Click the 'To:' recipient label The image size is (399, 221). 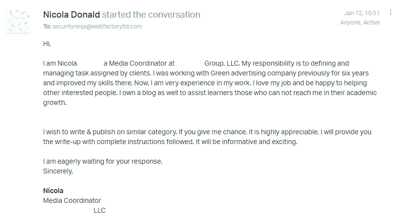(47, 26)
